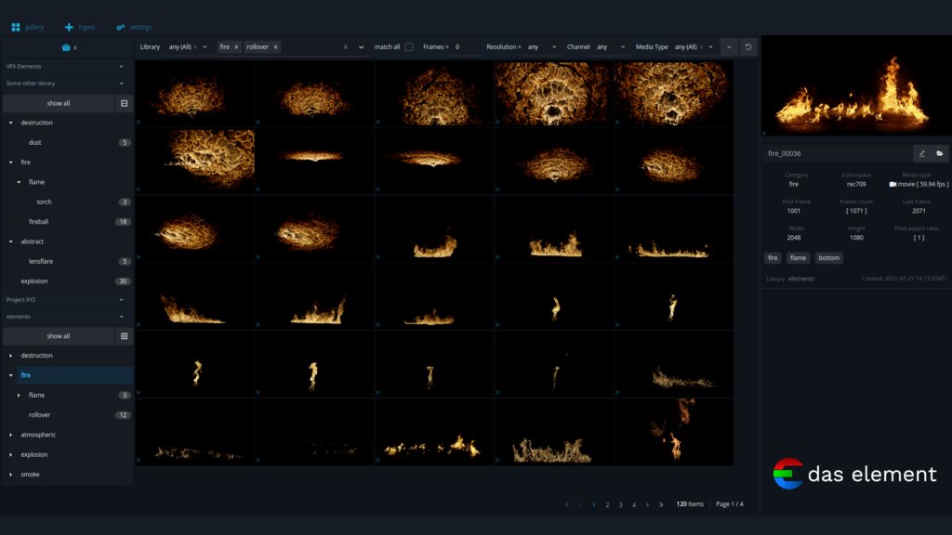This screenshot has width=952, height=535.
Task: Open the Channel dropdown
Action: point(610,47)
